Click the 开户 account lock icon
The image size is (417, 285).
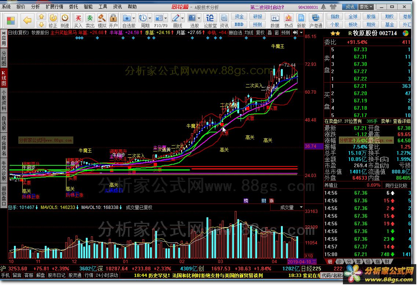click(113, 21)
